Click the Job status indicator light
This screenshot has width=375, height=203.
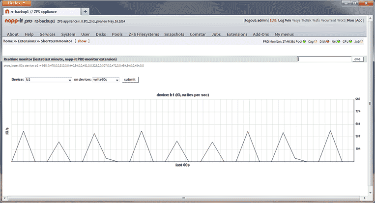[362, 41]
